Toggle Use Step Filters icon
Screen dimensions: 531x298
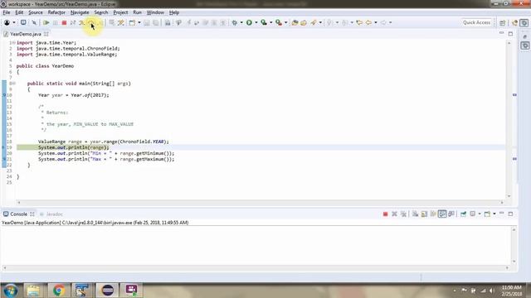tap(121, 22)
